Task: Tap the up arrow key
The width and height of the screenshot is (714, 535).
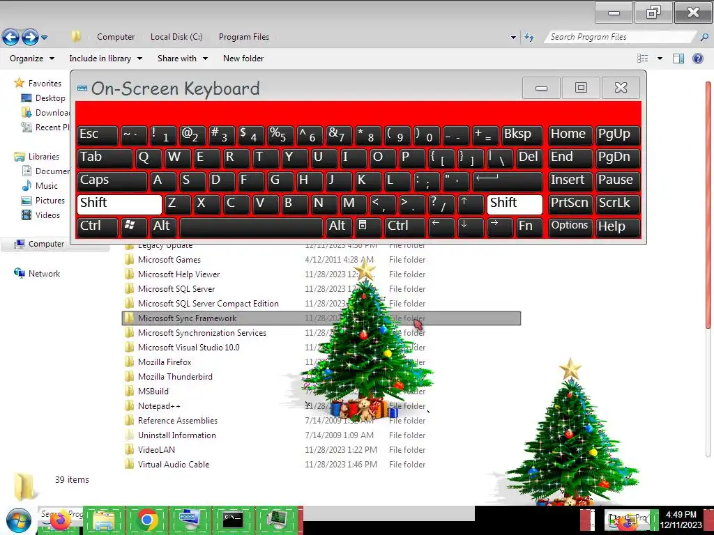Action: [470, 203]
